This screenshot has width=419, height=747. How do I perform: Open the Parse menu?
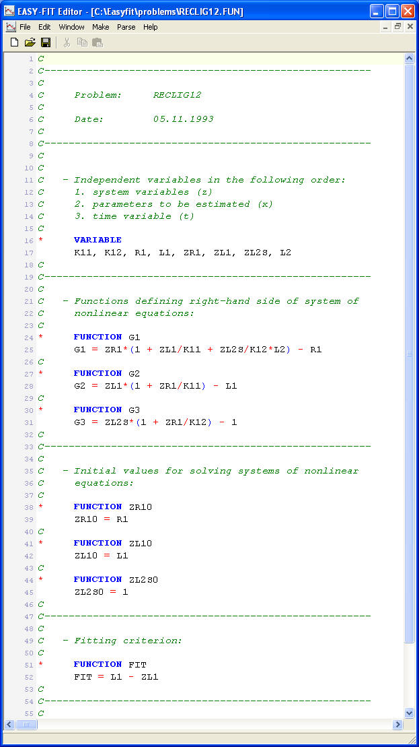[x=126, y=27]
